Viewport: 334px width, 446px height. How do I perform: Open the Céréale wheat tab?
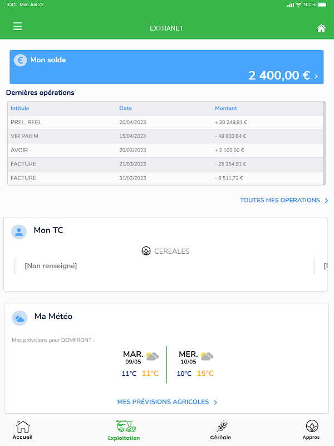[x=220, y=430]
